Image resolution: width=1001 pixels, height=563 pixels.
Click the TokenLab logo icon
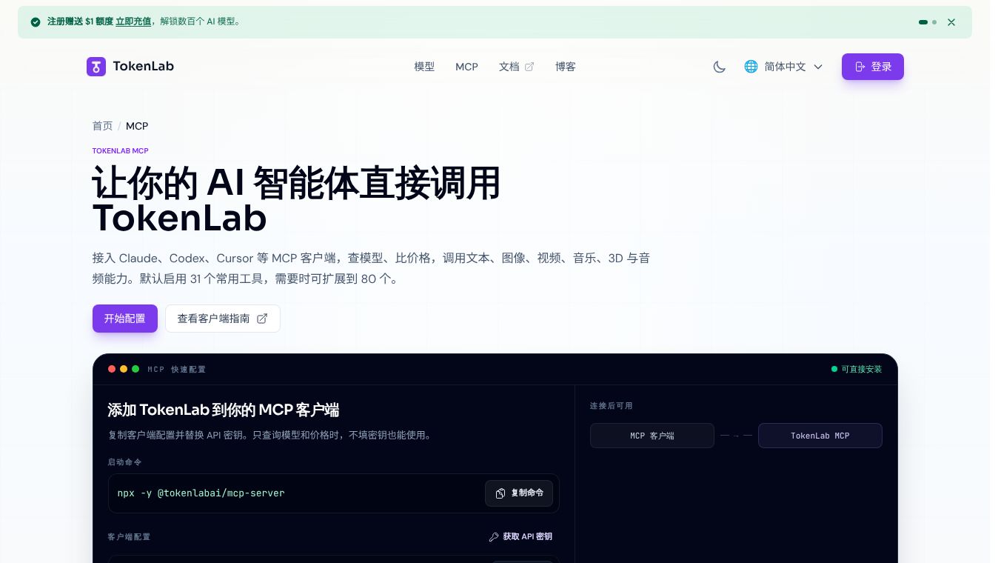click(x=96, y=67)
